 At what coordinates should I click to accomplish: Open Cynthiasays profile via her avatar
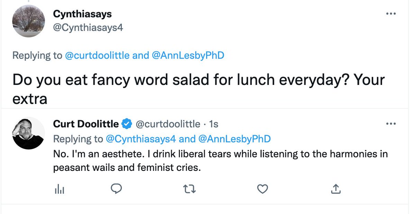29,21
